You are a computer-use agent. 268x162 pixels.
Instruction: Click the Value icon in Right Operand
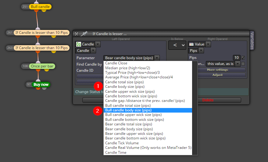tap(191, 44)
